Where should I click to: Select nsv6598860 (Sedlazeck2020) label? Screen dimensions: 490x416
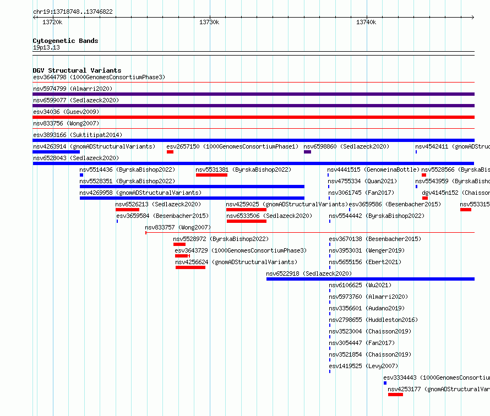pyautogui.click(x=346, y=146)
